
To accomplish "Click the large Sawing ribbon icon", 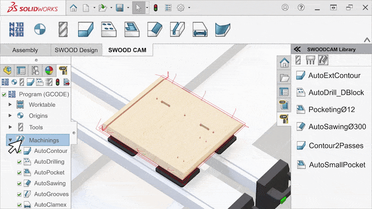I will (155, 29).
